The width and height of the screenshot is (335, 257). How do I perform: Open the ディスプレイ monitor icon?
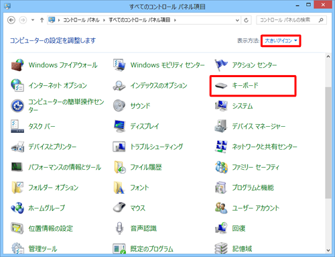tap(119, 126)
